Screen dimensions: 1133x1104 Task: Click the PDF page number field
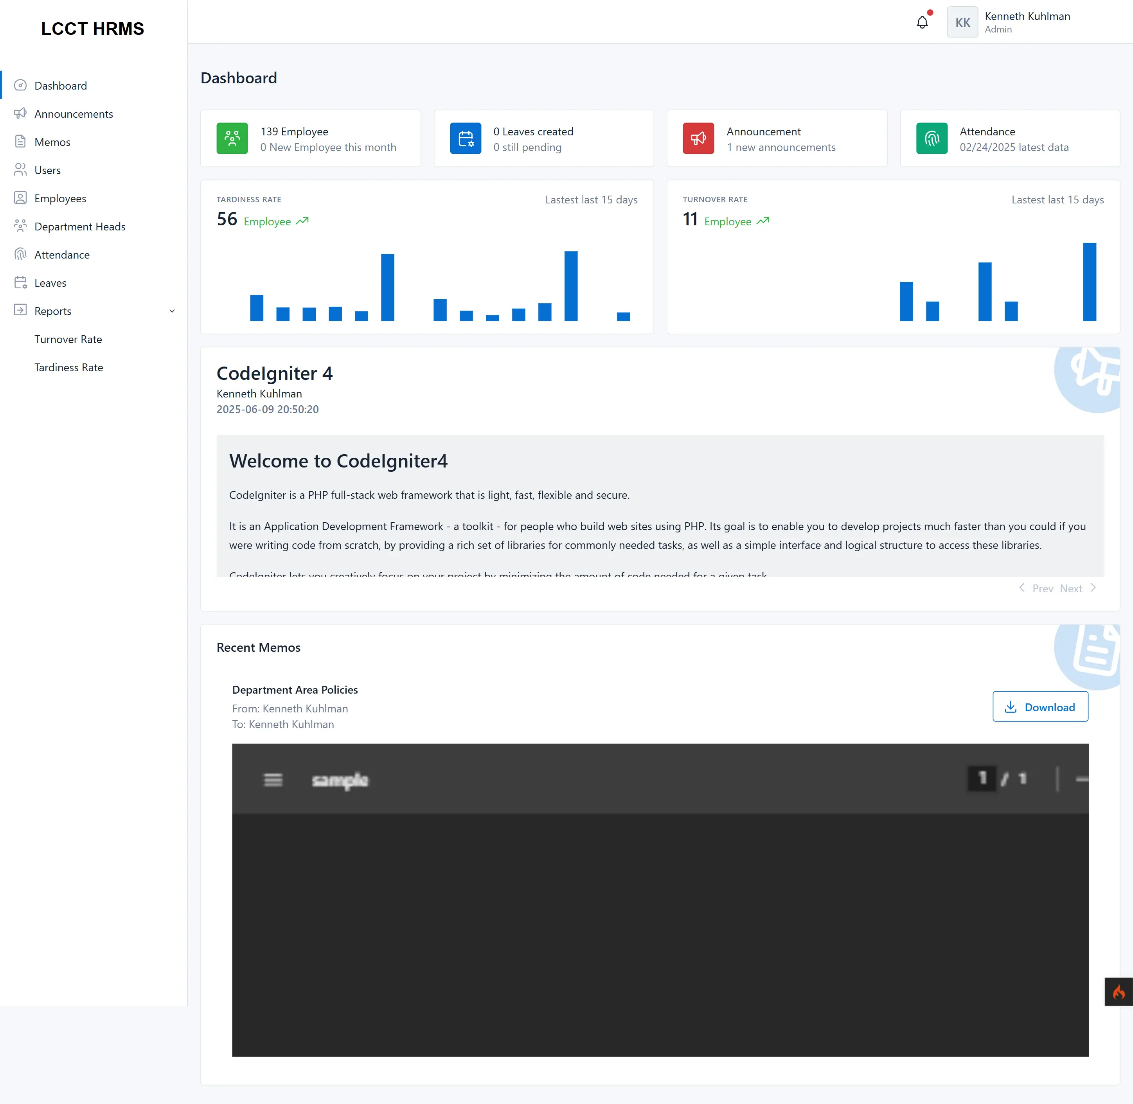coord(982,778)
